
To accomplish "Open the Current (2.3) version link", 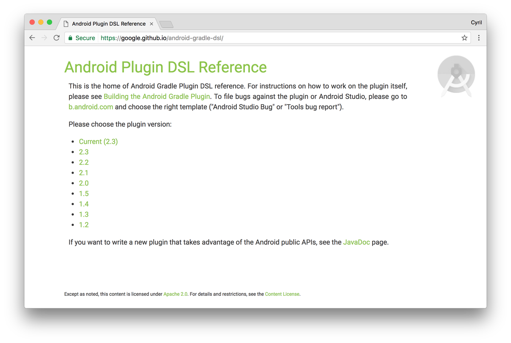I will 98,142.
